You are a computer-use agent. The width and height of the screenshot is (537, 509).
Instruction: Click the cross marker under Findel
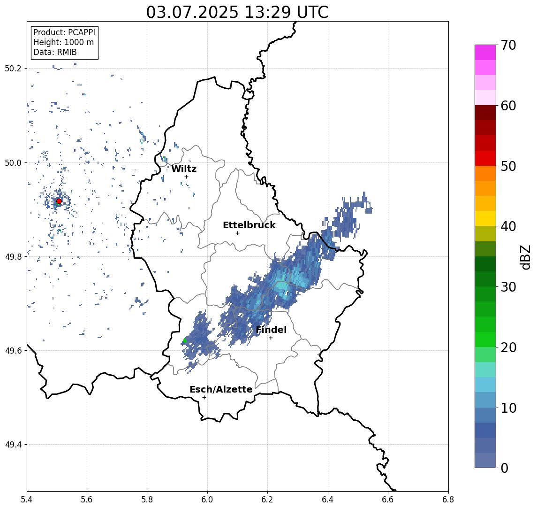[271, 338]
